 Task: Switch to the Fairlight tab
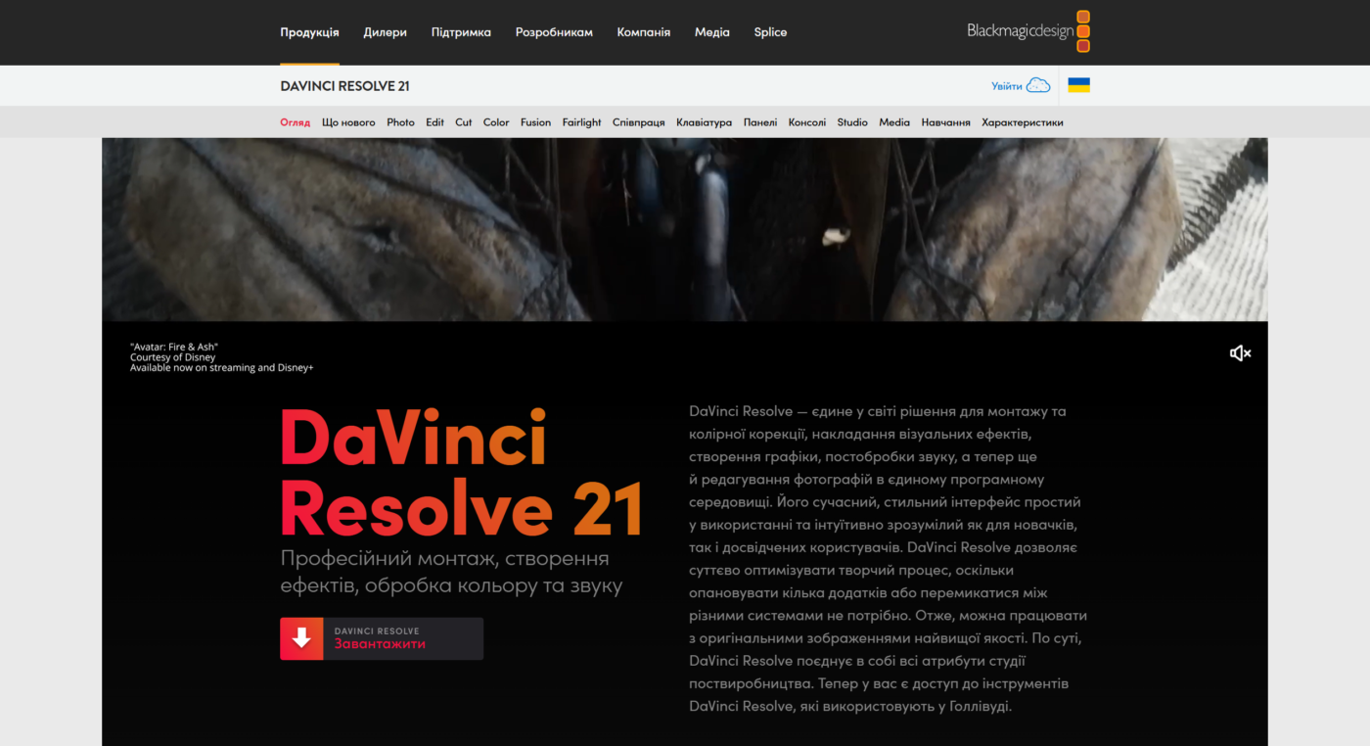pyautogui.click(x=582, y=122)
